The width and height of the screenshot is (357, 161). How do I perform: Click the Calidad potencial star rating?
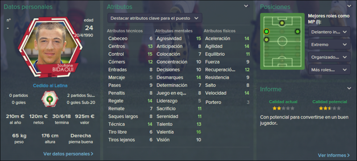click(330, 108)
